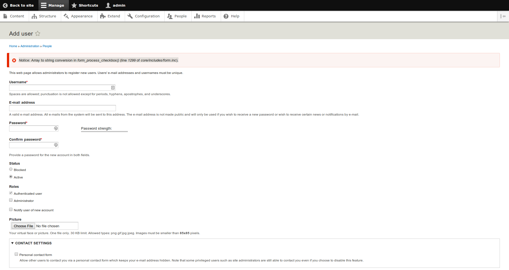Click the Back to site arrow icon
The width and height of the screenshot is (509, 270).
[x=5, y=5]
